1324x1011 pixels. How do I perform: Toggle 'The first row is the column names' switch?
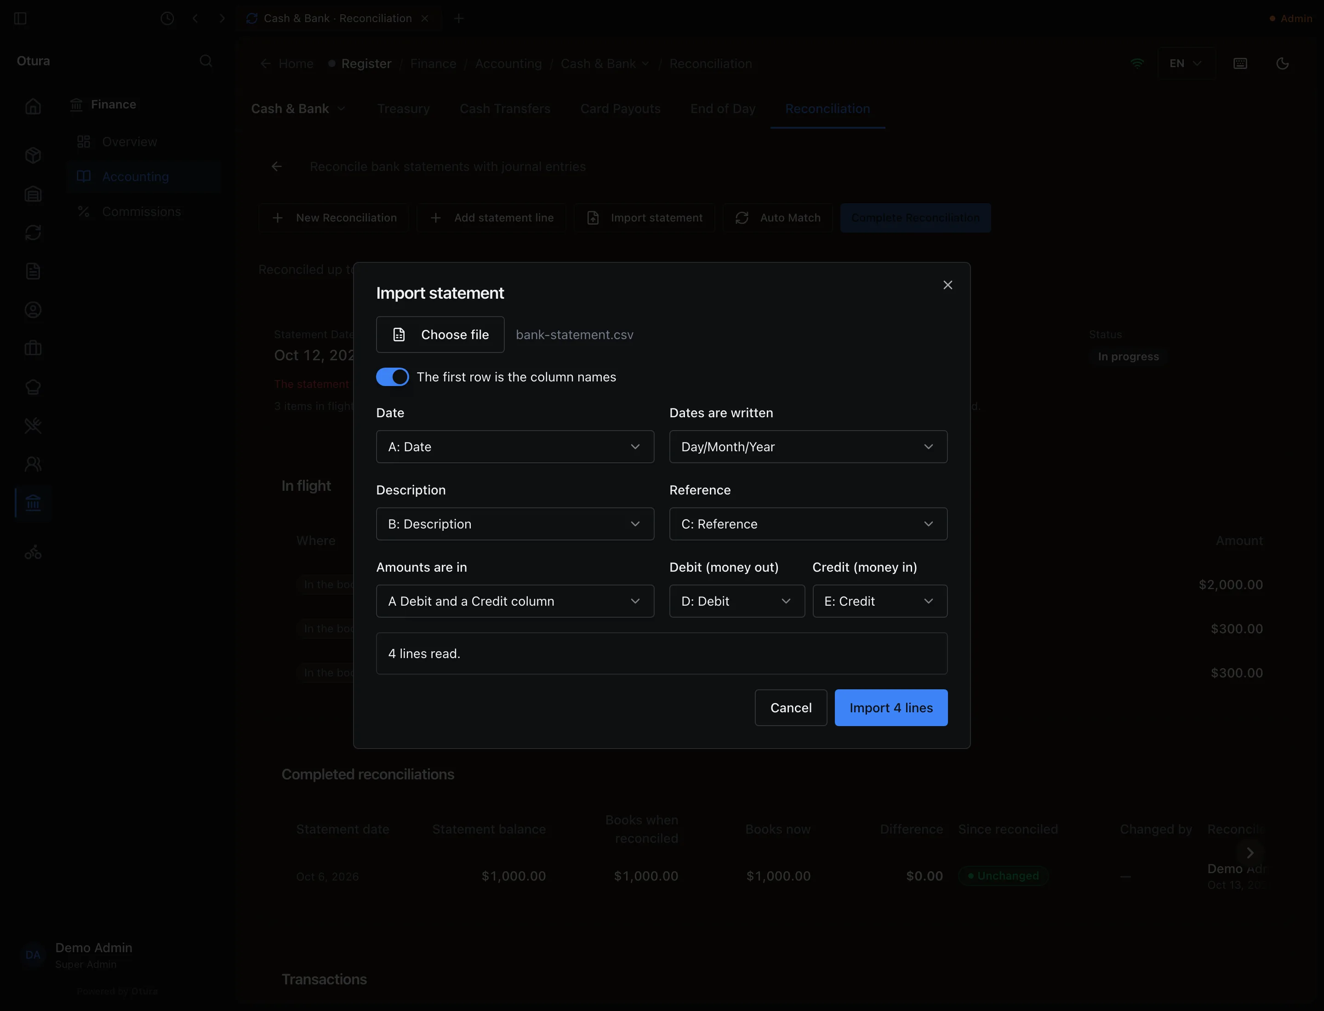point(392,377)
